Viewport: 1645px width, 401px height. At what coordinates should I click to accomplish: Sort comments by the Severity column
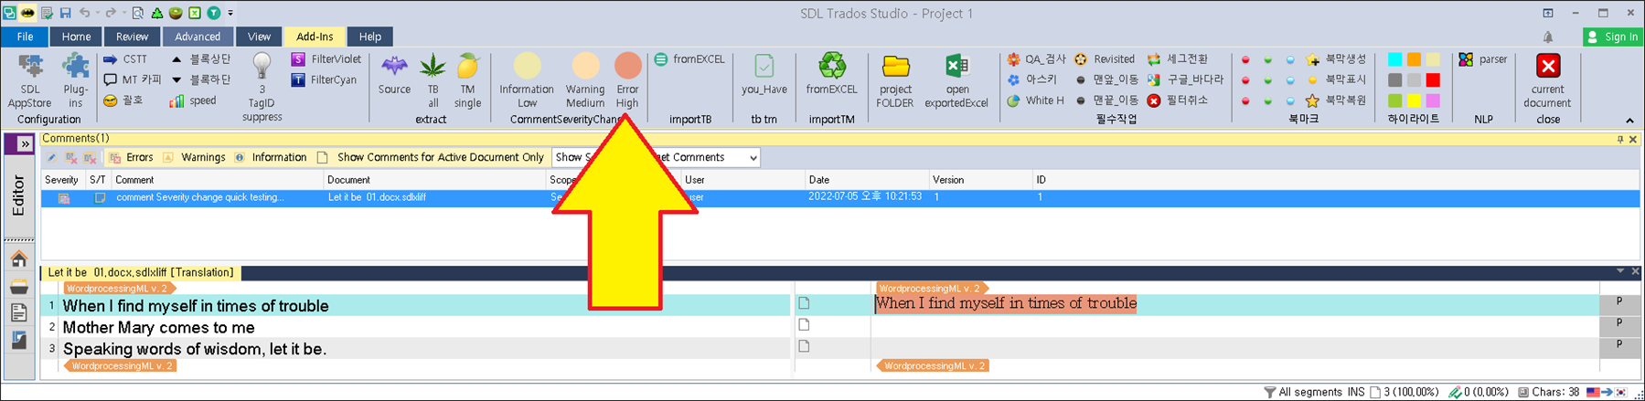coord(62,180)
